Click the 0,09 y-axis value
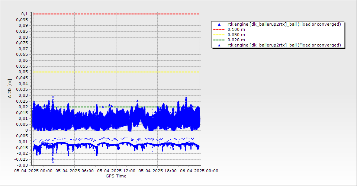This screenshot has height=186, width=357. [x=23, y=26]
